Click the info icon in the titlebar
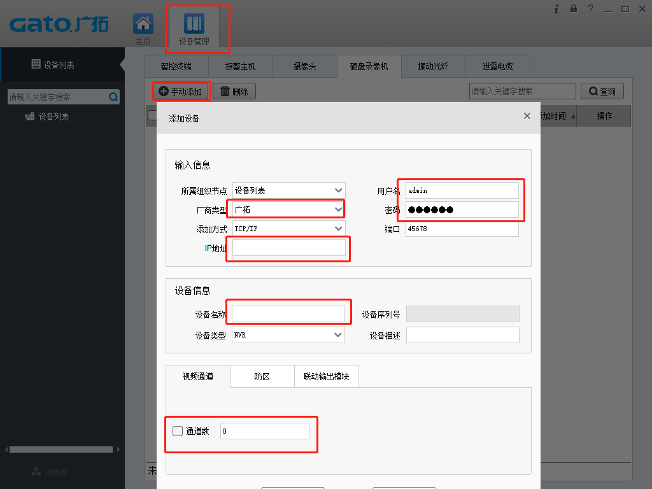The width and height of the screenshot is (652, 489). pos(556,9)
